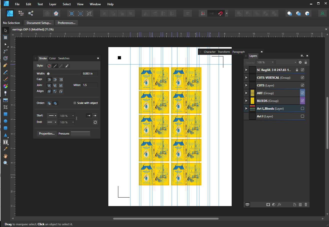Select the Zoom tool in left toolbar
Screen dimensions: 329x227
tap(5, 163)
